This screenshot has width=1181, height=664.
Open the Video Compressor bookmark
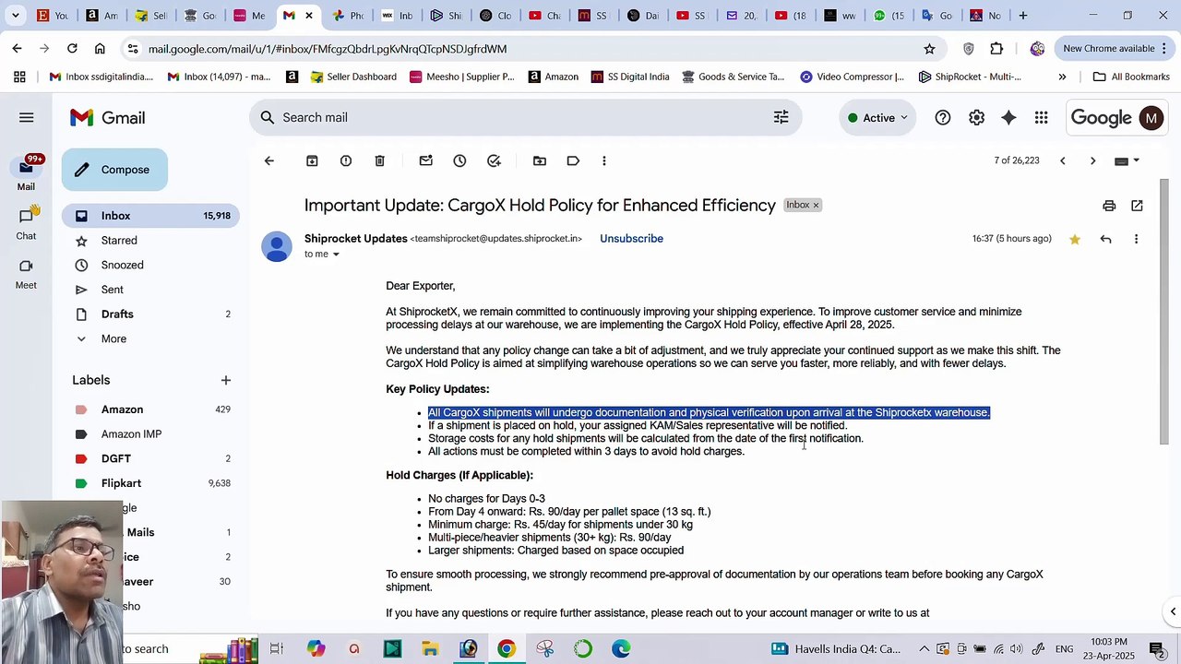[x=852, y=77]
